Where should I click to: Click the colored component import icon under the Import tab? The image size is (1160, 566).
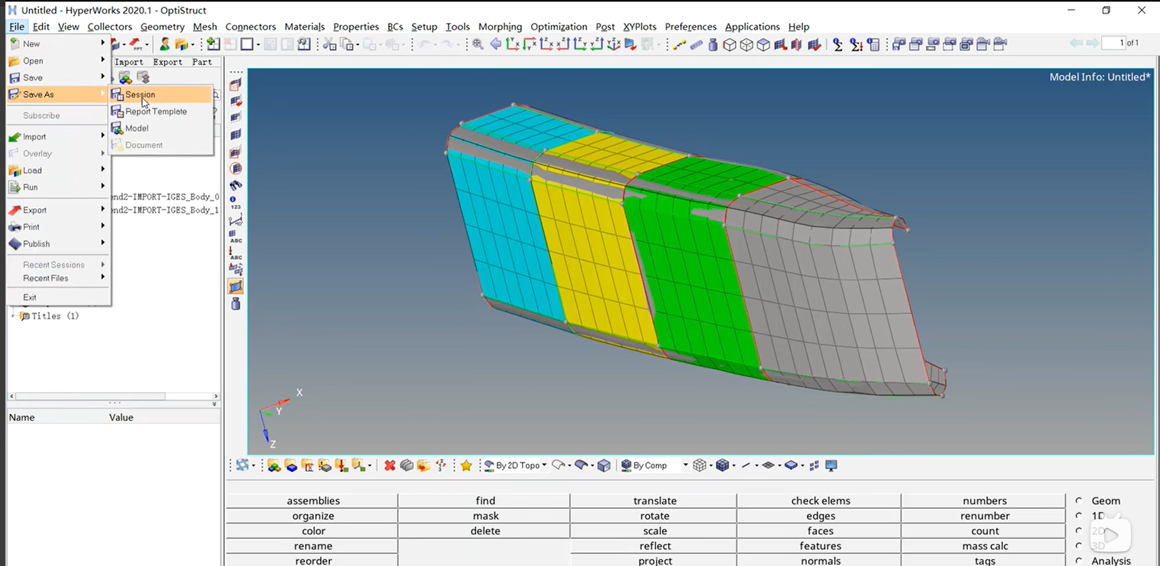tap(125, 78)
